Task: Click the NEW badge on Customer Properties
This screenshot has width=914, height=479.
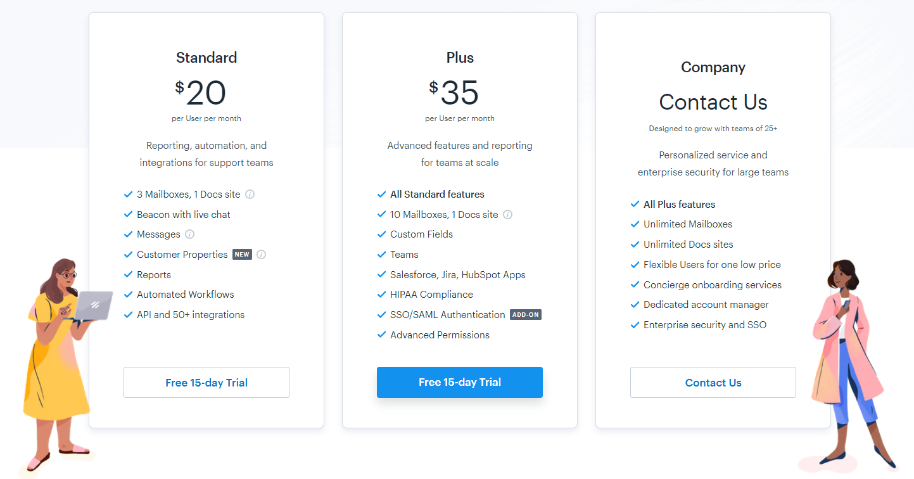Action: (242, 255)
